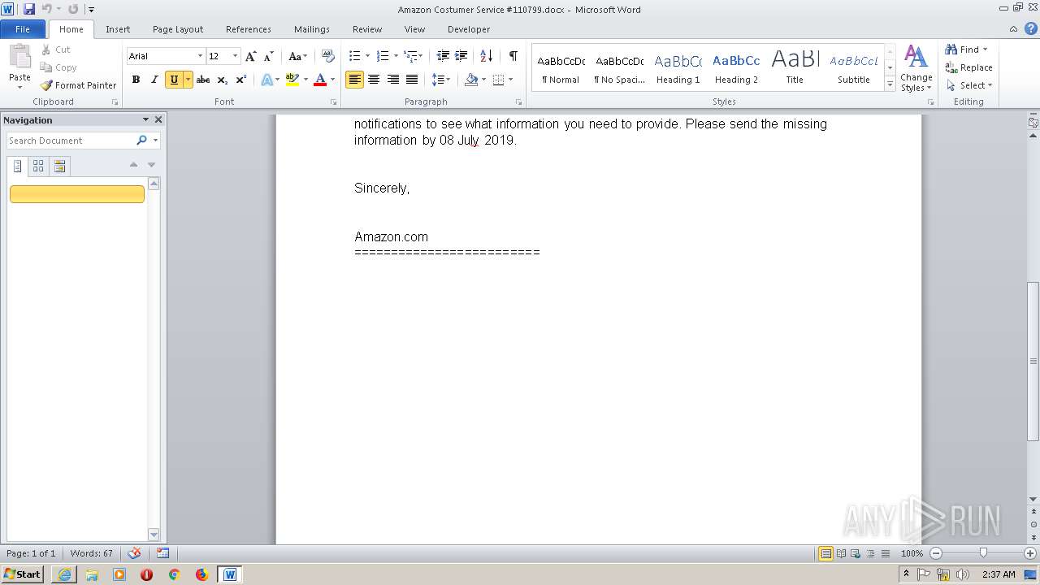Open Line Spacing dropdown
The height and width of the screenshot is (585, 1040).
(x=440, y=80)
